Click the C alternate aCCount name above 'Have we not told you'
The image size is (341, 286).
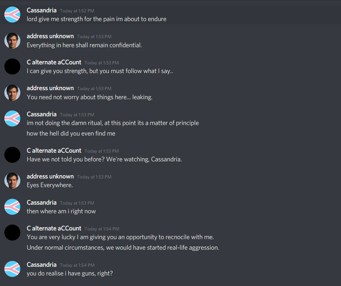click(54, 150)
